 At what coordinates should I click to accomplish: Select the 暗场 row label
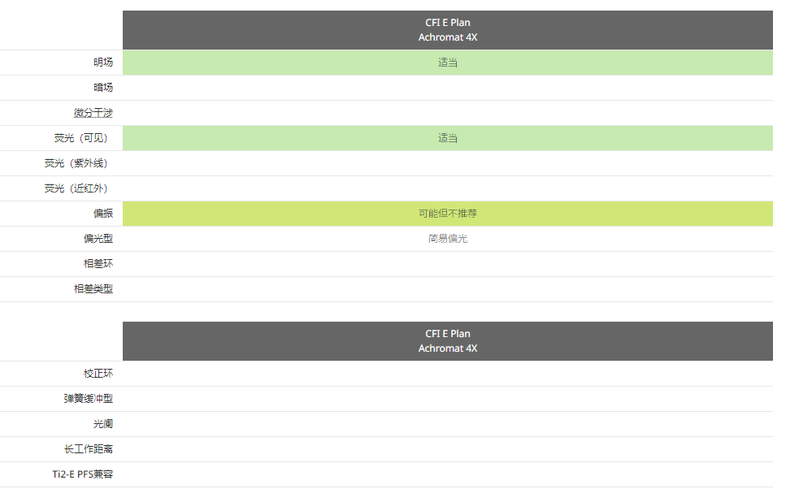[102, 88]
